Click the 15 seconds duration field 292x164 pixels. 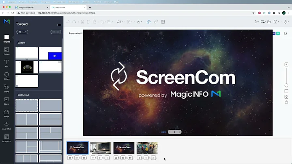click(153, 158)
